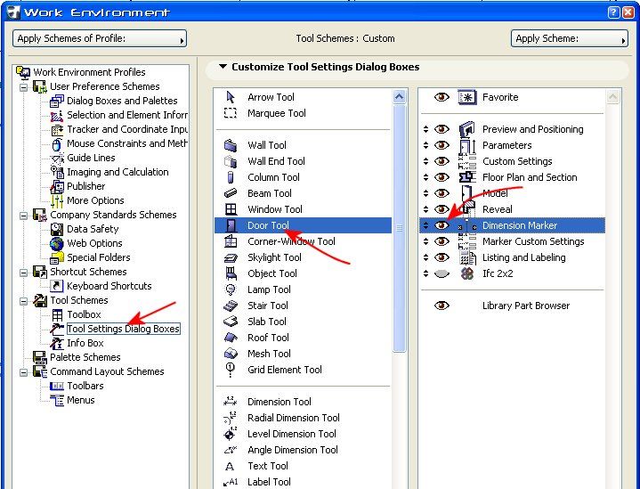The width and height of the screenshot is (640, 489).
Task: Select the Skylight Tool icon
Action: 231,257
